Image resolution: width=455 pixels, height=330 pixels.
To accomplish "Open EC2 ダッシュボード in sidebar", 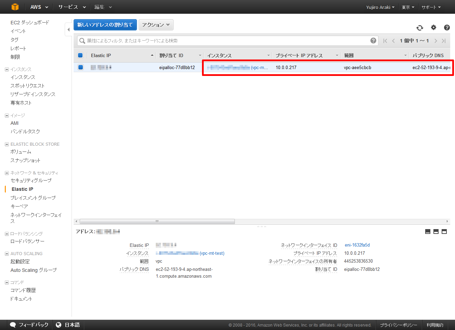I will point(30,23).
